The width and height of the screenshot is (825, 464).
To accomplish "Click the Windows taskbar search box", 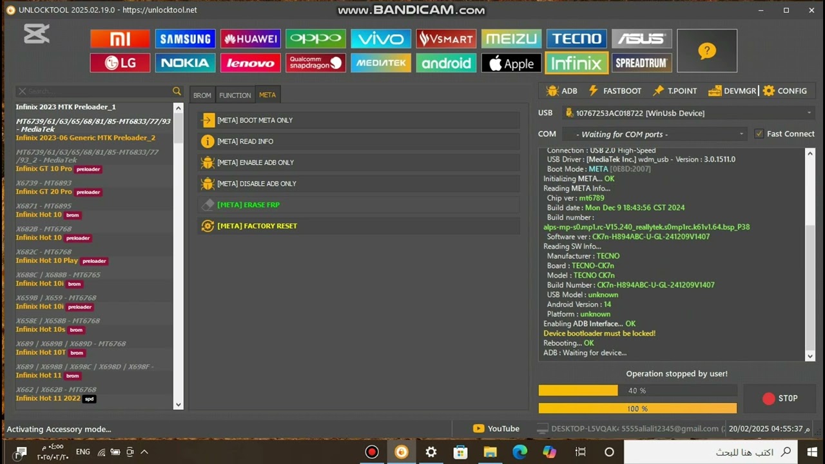I will click(712, 452).
